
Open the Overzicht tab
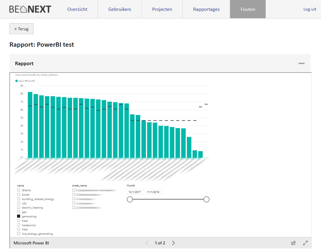click(77, 9)
